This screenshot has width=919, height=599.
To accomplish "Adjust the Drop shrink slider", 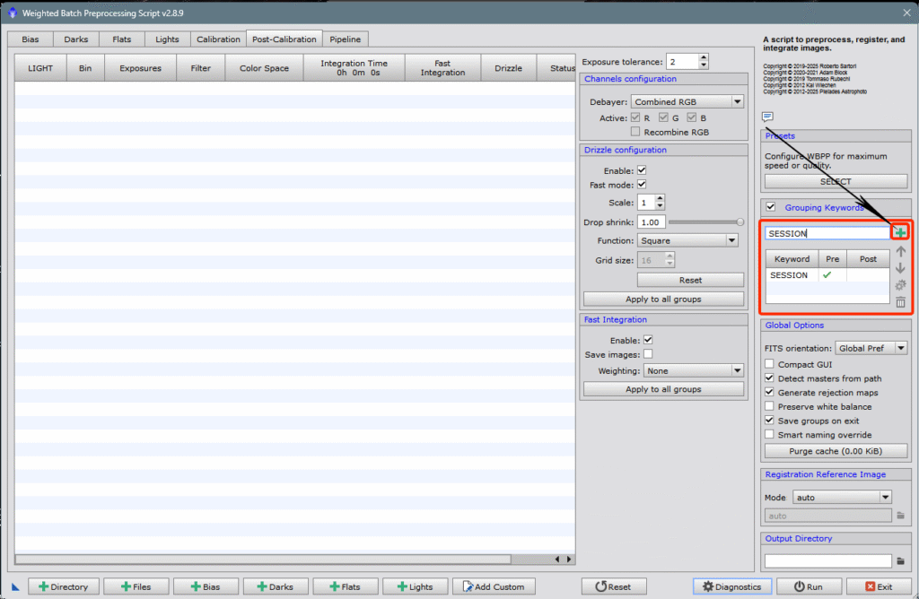I will tap(740, 221).
